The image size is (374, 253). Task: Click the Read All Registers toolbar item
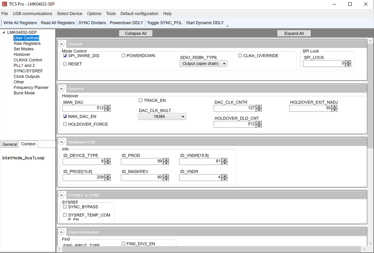(x=57, y=23)
